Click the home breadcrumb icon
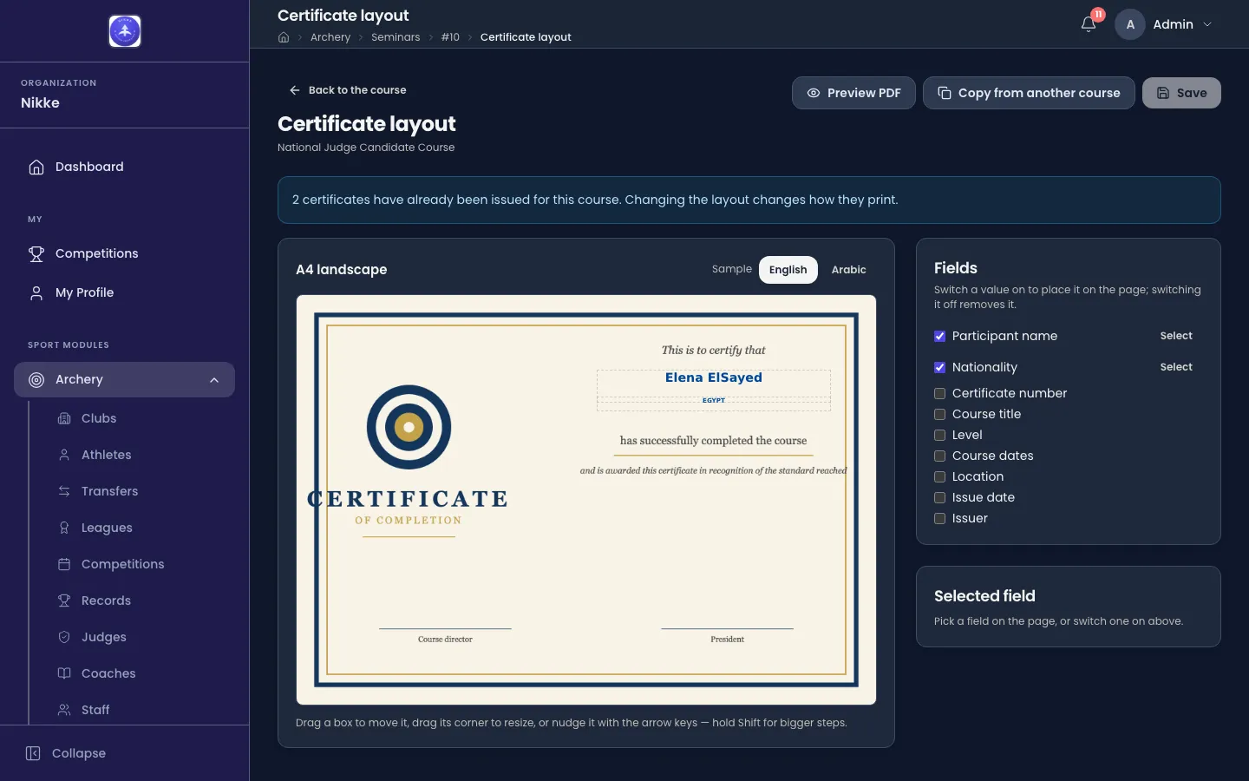The image size is (1249, 781). pos(284,37)
